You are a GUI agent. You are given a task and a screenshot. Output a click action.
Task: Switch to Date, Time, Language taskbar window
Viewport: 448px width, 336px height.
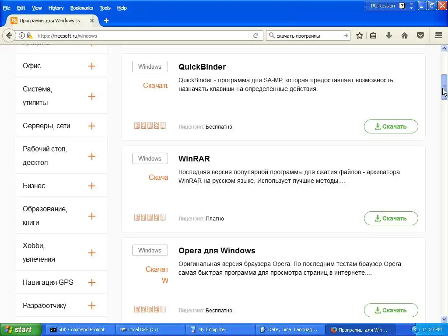(290, 330)
